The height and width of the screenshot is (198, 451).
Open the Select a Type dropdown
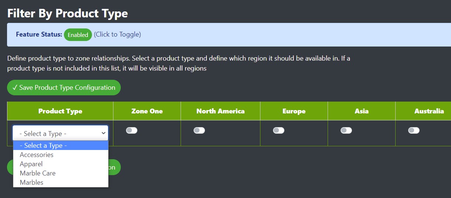(61, 133)
